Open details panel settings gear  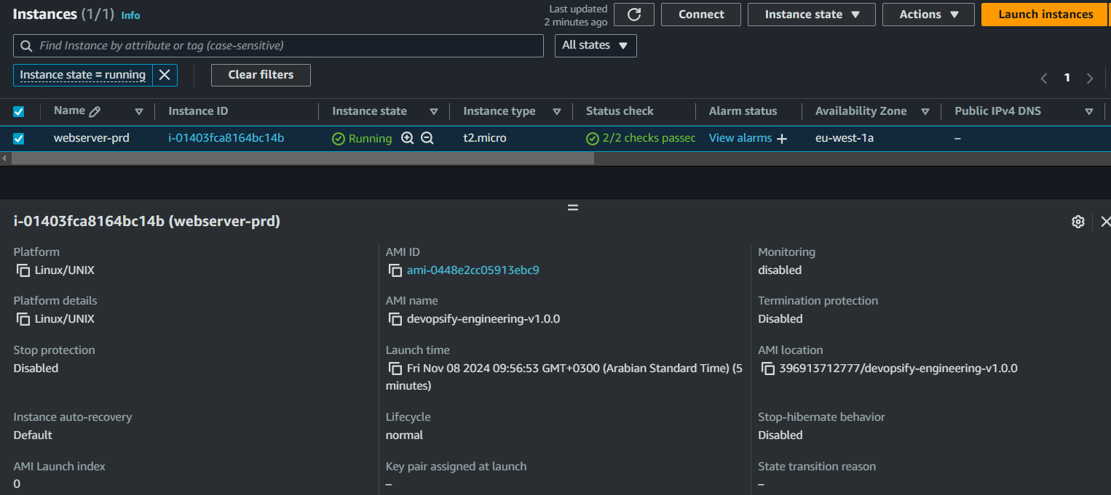pos(1078,222)
